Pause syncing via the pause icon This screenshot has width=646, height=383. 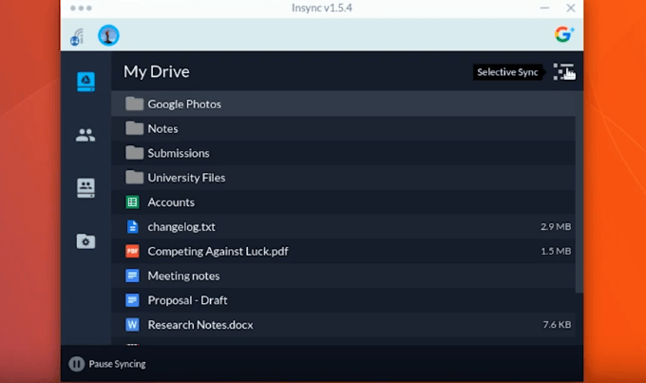click(76, 364)
